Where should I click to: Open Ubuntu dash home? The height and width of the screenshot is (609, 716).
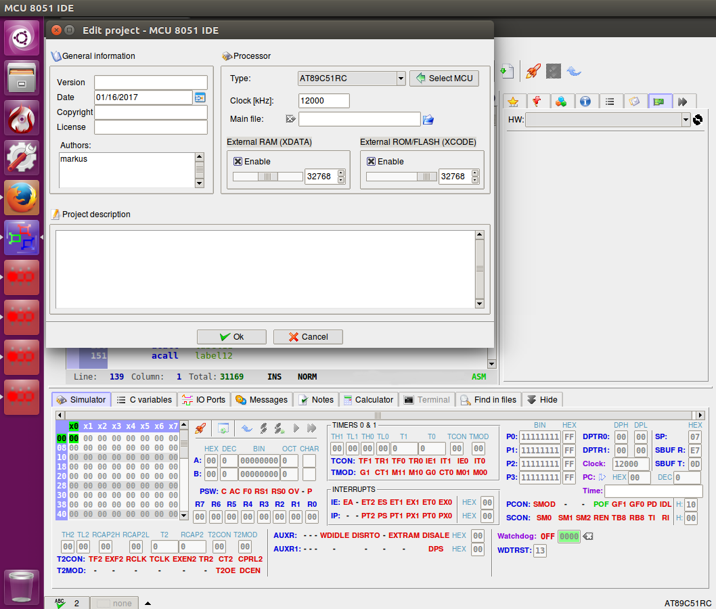tap(22, 38)
